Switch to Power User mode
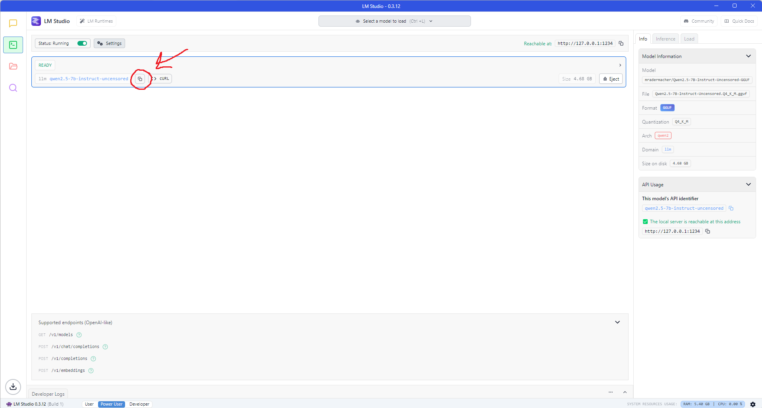Image resolution: width=762 pixels, height=408 pixels. pos(112,404)
